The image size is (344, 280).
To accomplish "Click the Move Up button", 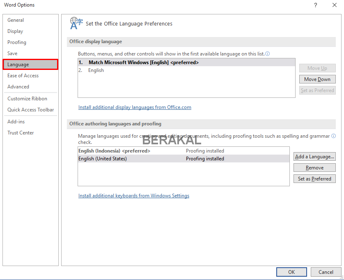I will point(317,68).
